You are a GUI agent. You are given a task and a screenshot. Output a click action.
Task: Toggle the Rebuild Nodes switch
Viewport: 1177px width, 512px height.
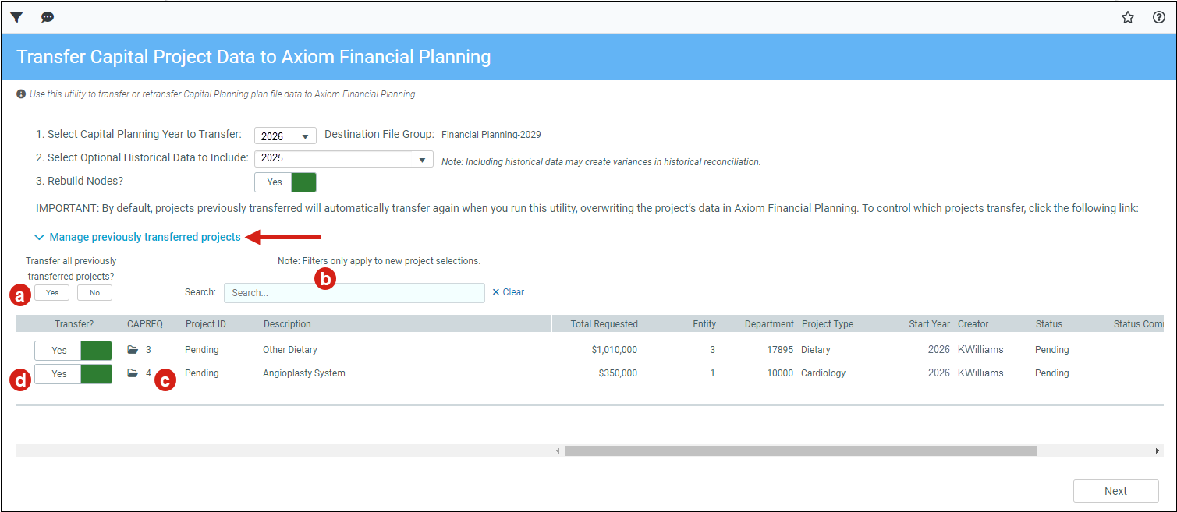[285, 182]
